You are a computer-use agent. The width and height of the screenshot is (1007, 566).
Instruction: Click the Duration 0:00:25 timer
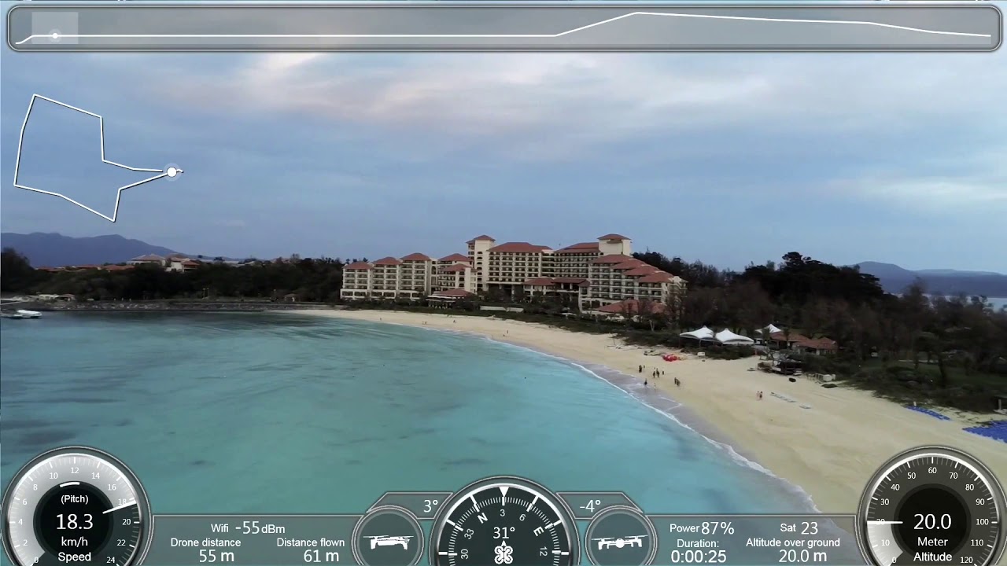pos(699,557)
